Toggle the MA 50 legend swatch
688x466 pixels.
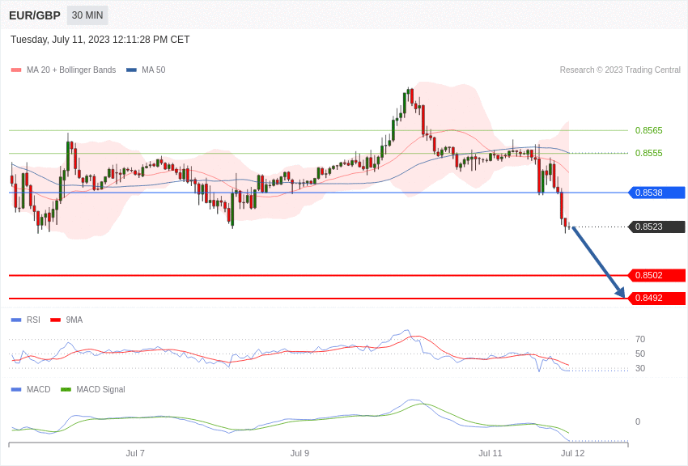[131, 70]
